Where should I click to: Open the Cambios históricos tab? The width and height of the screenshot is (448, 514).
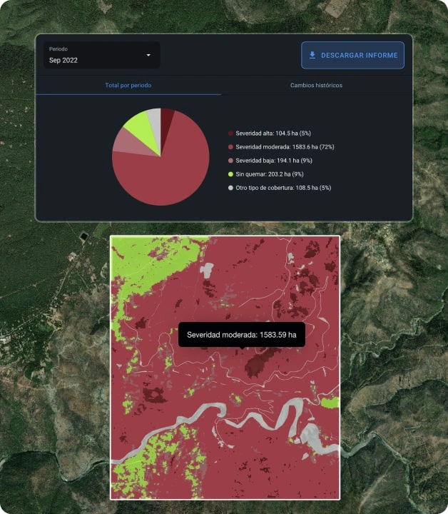[316, 85]
